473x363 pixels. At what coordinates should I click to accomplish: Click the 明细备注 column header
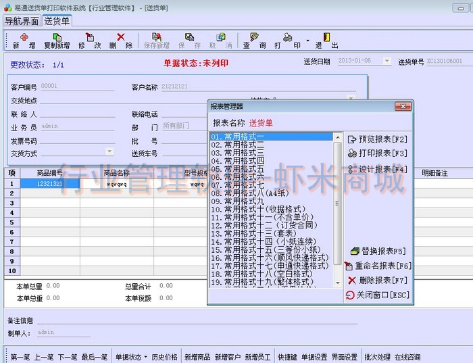click(x=434, y=173)
